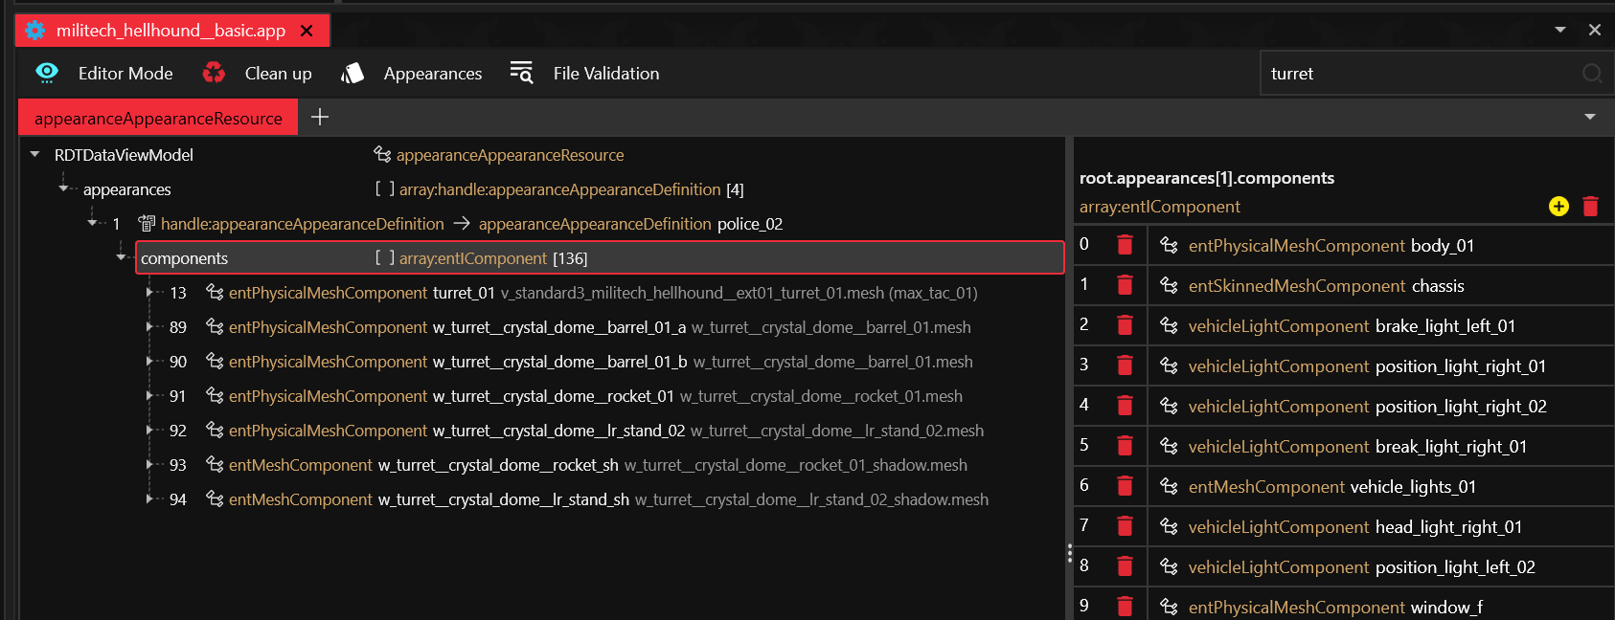Delete the body_01 component row

tap(1125, 246)
